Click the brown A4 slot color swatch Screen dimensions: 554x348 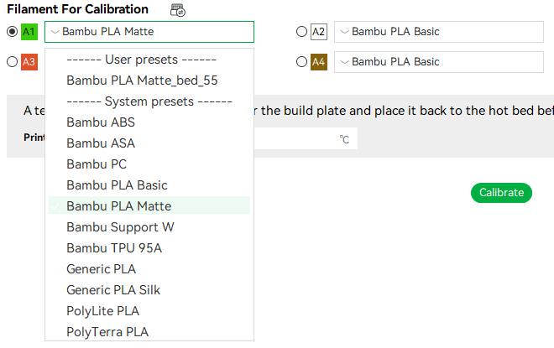(x=319, y=62)
